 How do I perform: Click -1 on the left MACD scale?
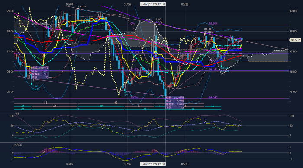tap(13, 159)
